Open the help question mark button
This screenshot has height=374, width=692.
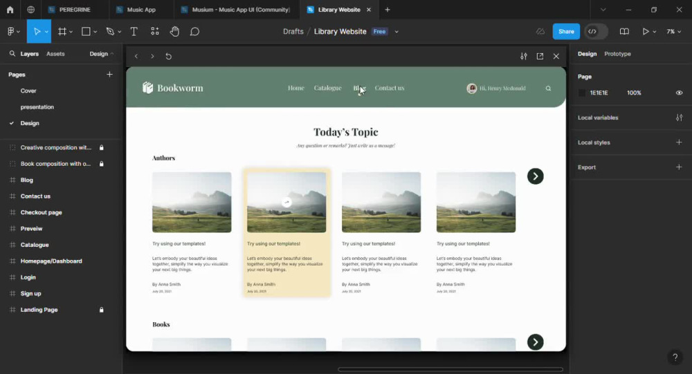pyautogui.click(x=675, y=357)
